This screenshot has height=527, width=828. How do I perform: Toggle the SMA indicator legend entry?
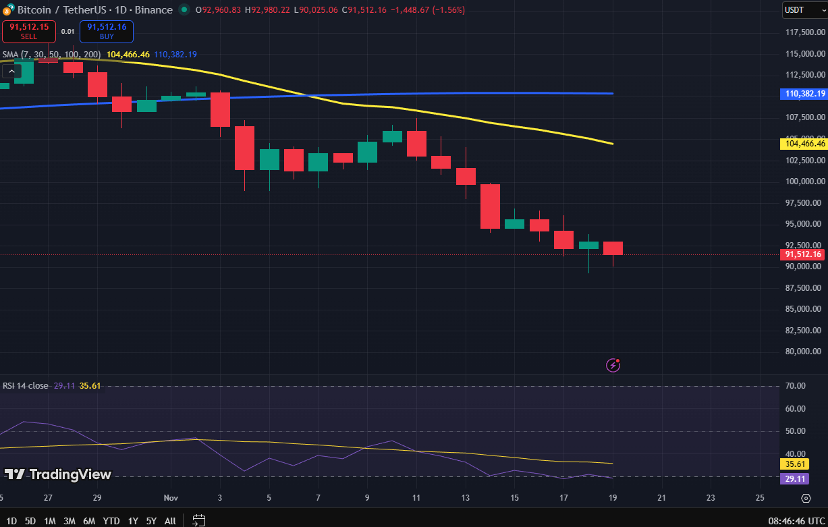(51, 54)
